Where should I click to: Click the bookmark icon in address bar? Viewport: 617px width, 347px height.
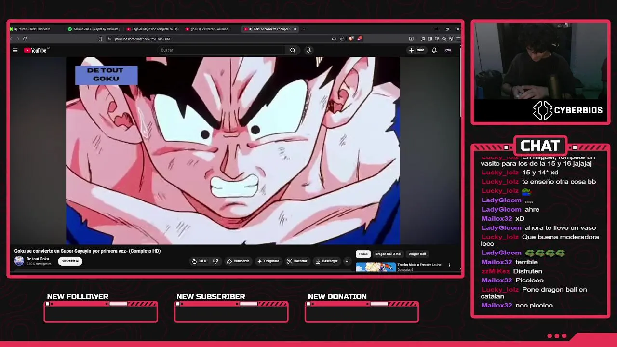click(x=100, y=39)
